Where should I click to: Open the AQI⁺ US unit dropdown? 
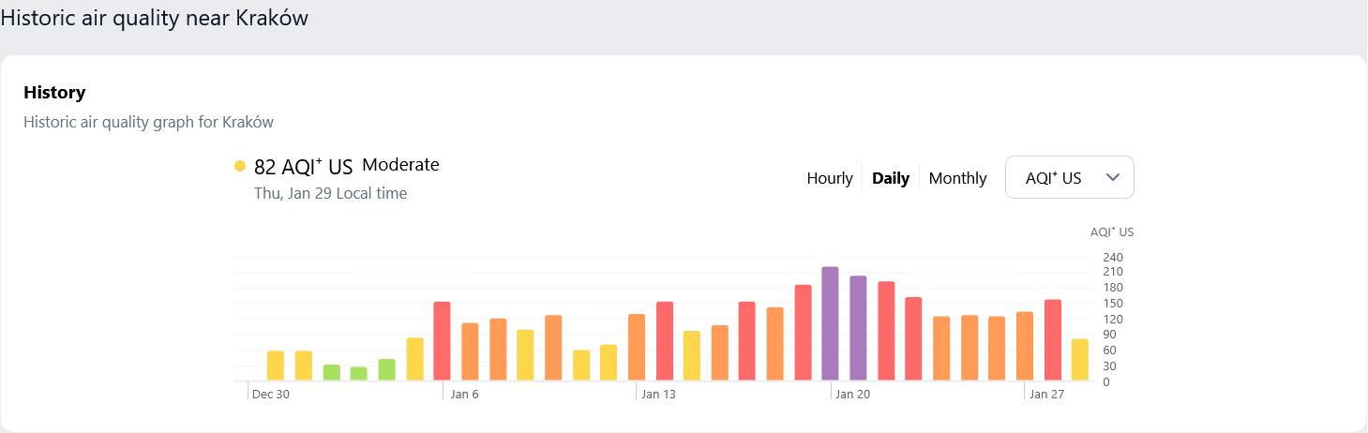[x=1070, y=177]
